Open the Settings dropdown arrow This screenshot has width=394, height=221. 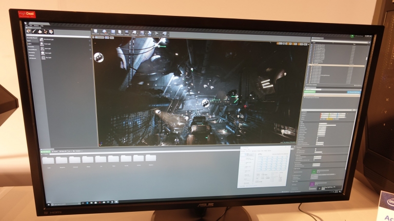(x=130, y=33)
